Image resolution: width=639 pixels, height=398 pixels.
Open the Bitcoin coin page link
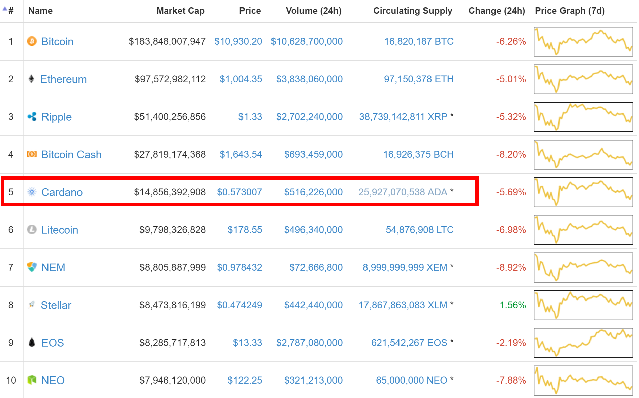pos(57,41)
